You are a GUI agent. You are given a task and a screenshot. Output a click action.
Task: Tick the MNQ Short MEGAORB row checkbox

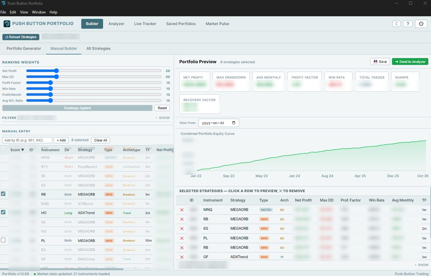[x=3, y=157]
